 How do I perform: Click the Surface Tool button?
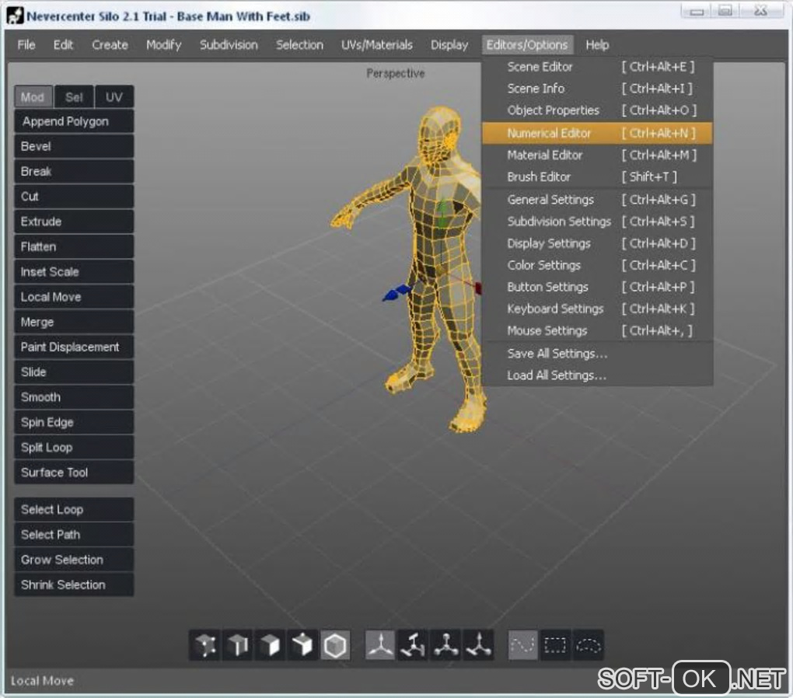[74, 473]
